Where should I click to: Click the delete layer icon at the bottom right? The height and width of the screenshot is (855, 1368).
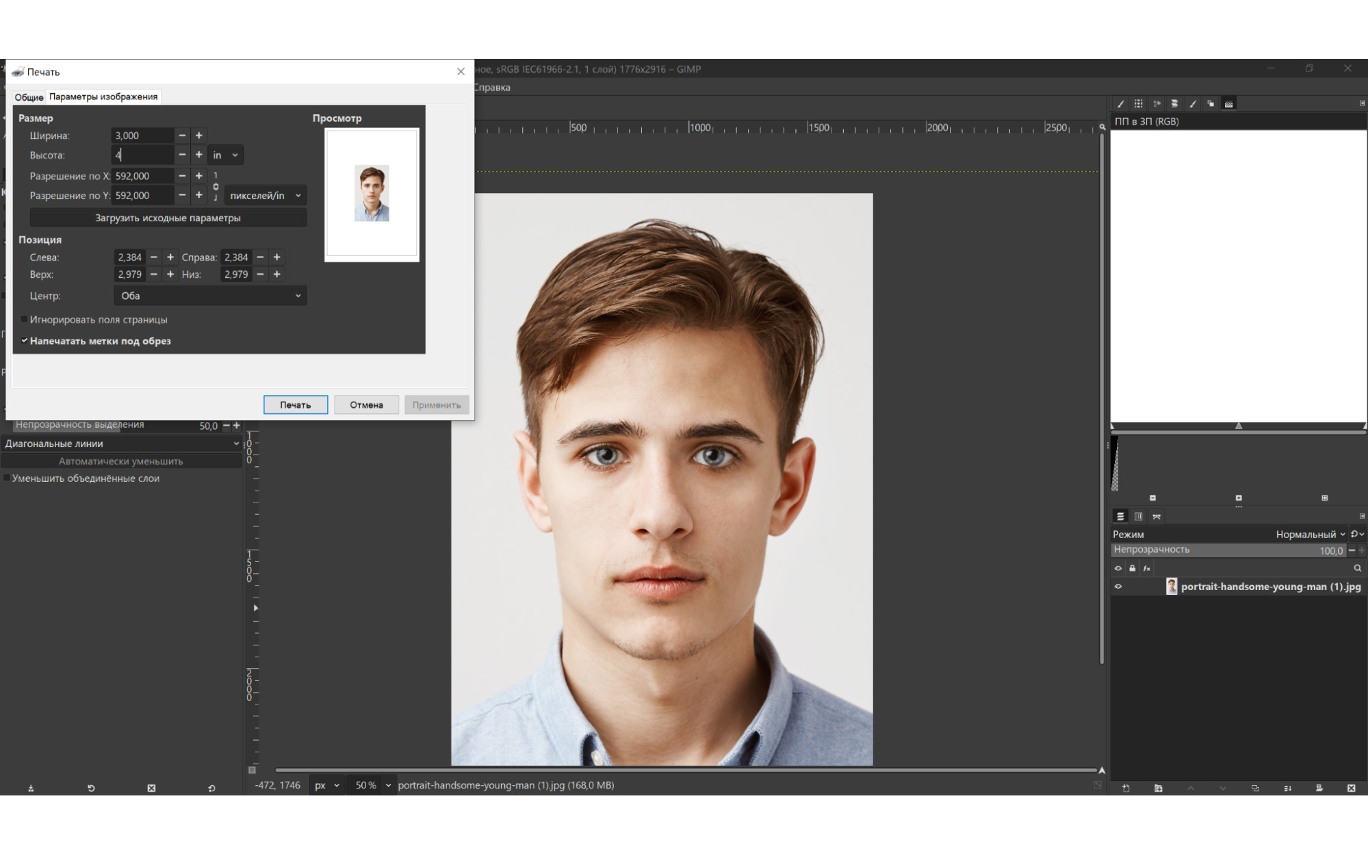tap(1351, 789)
